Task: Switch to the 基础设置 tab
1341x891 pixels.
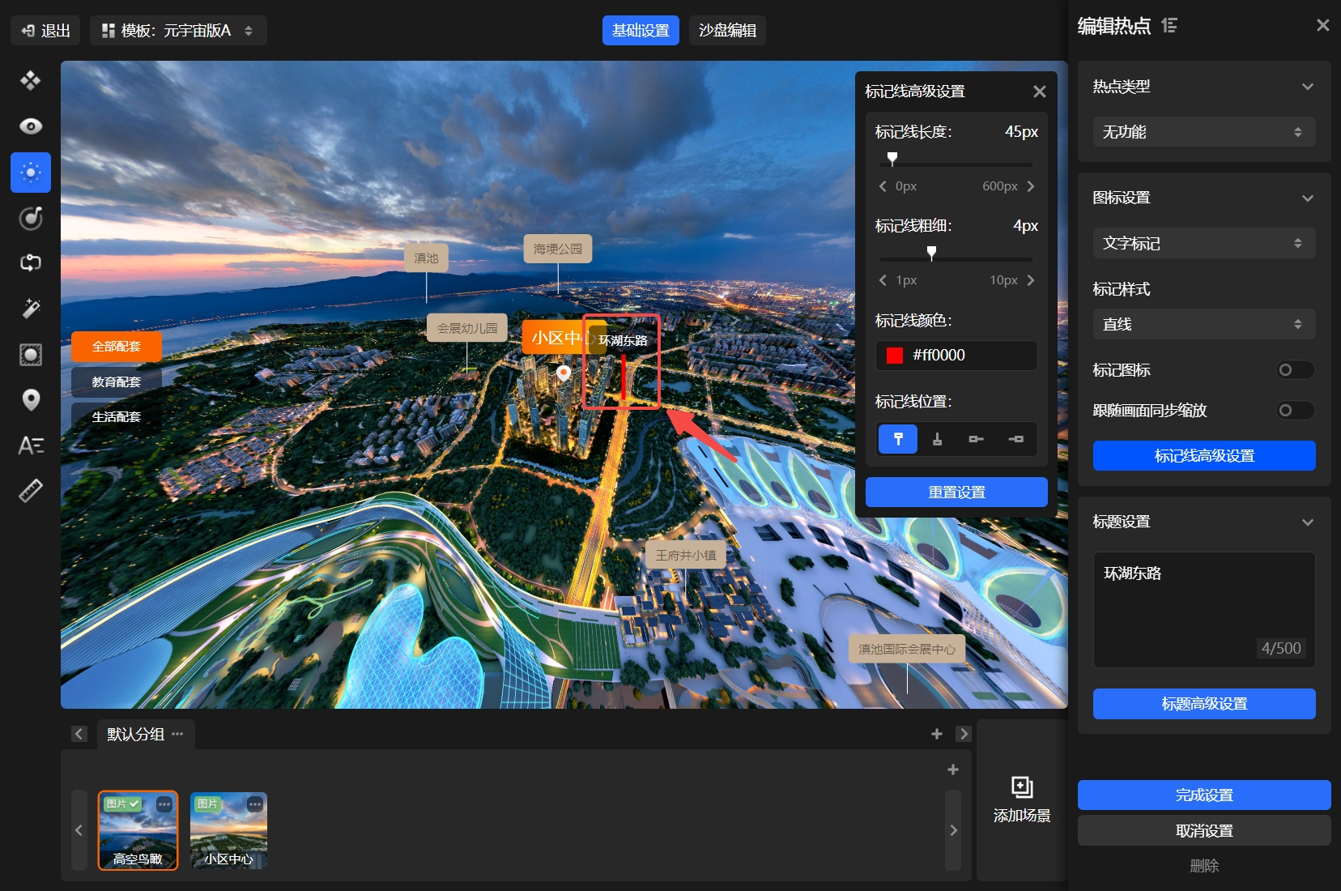Action: tap(641, 31)
